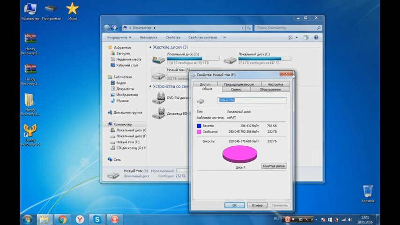Click the Windows Start button
The height and width of the screenshot is (225, 400).
[27, 219]
